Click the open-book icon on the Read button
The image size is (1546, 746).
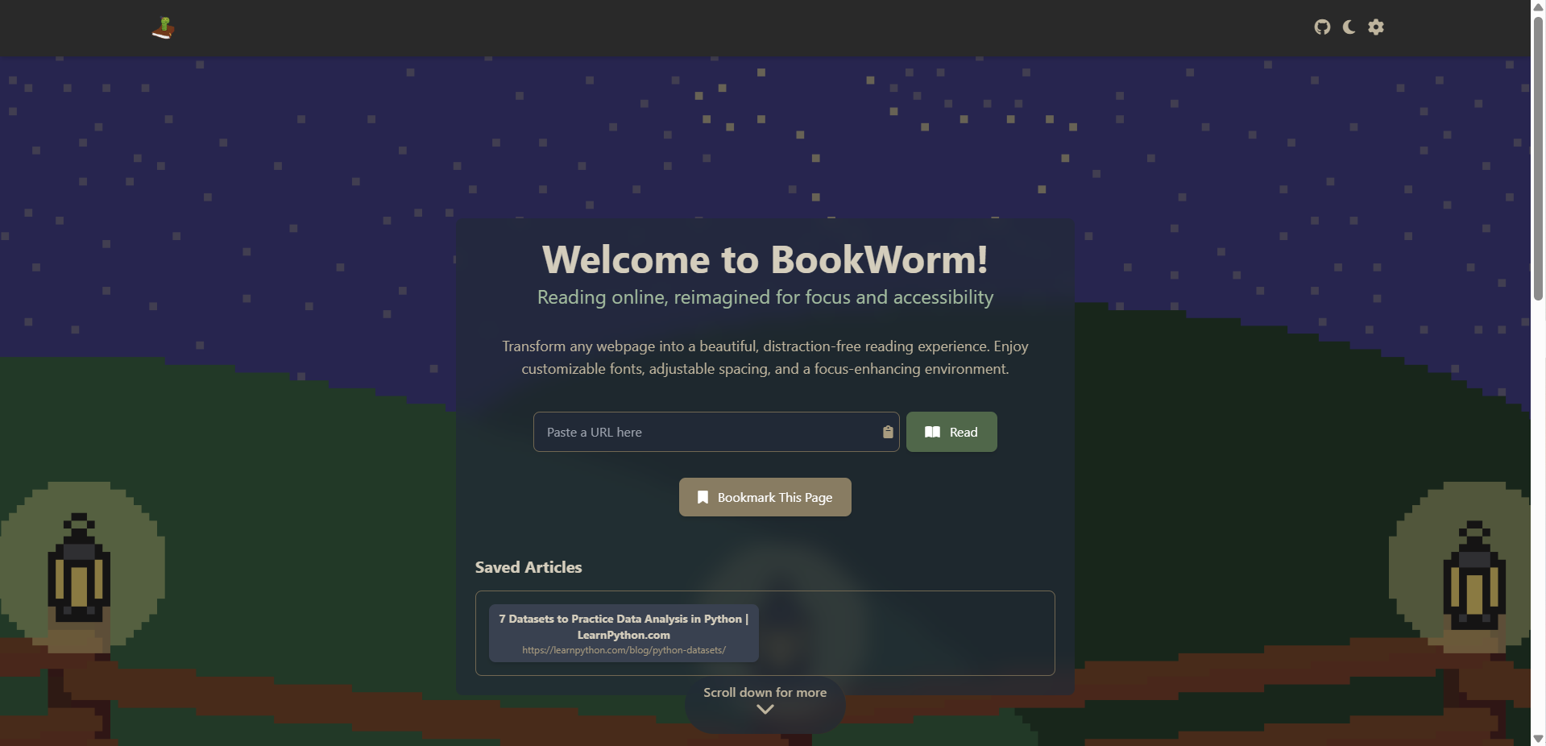[x=931, y=432]
